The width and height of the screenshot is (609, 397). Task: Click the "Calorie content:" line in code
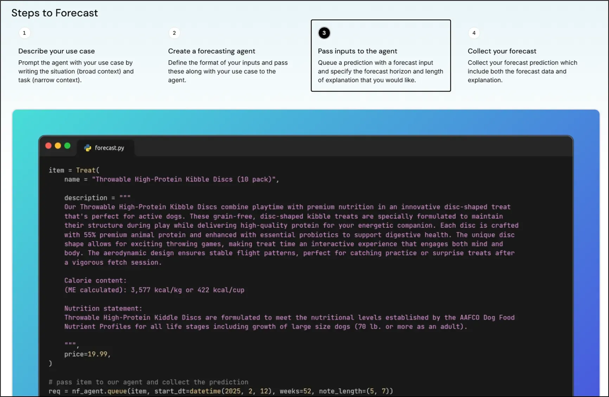click(95, 281)
